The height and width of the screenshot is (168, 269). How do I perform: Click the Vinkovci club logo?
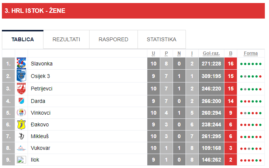tap(21, 113)
